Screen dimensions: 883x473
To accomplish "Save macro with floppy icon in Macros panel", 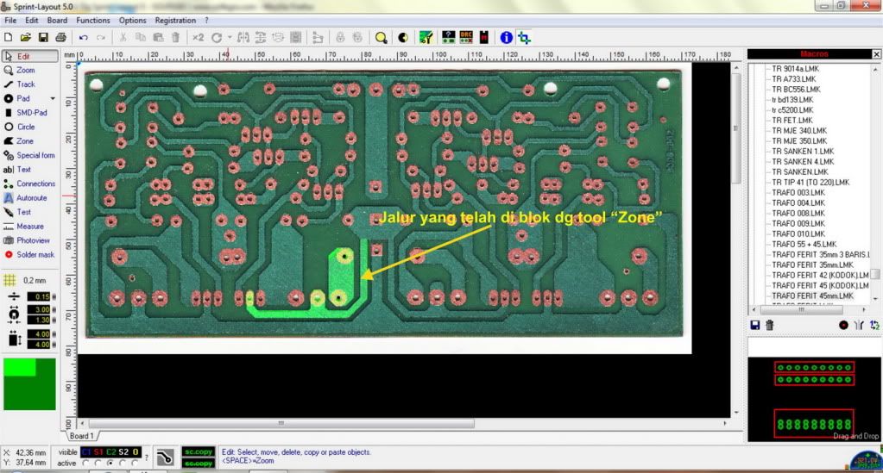I will (755, 325).
